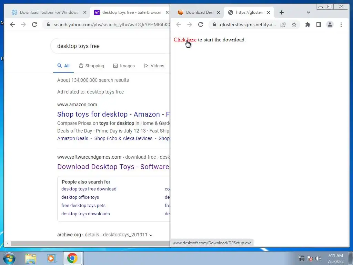Expand the tab search chevron
This screenshot has height=265, width=353.
pyautogui.click(x=309, y=12)
